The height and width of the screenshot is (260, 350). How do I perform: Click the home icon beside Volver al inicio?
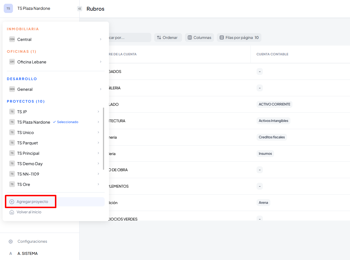(x=12, y=212)
